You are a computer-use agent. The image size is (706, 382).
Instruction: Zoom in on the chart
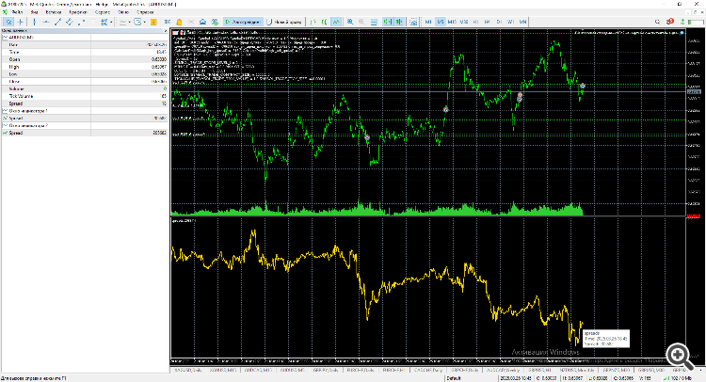[350, 22]
